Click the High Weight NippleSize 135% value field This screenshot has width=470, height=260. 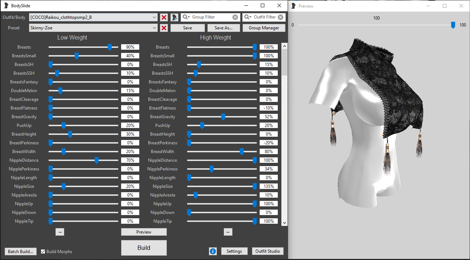point(269,186)
